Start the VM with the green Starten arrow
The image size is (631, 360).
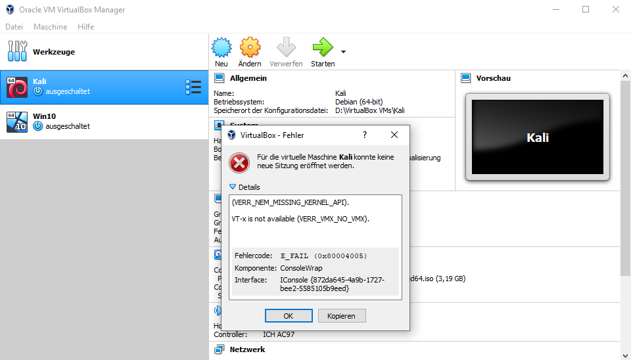323,47
